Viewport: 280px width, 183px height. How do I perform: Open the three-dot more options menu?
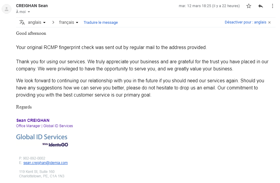pyautogui.click(x=272, y=6)
